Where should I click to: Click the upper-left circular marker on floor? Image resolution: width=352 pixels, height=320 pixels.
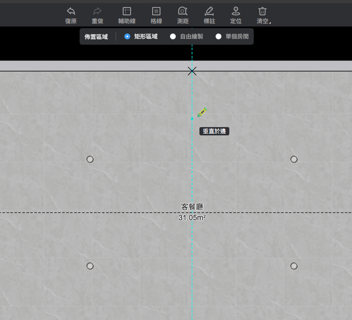click(x=90, y=159)
